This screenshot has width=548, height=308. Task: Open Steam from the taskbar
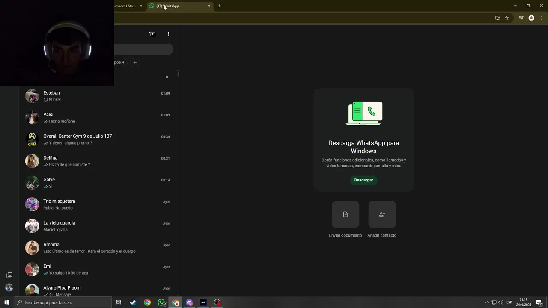coord(133,302)
